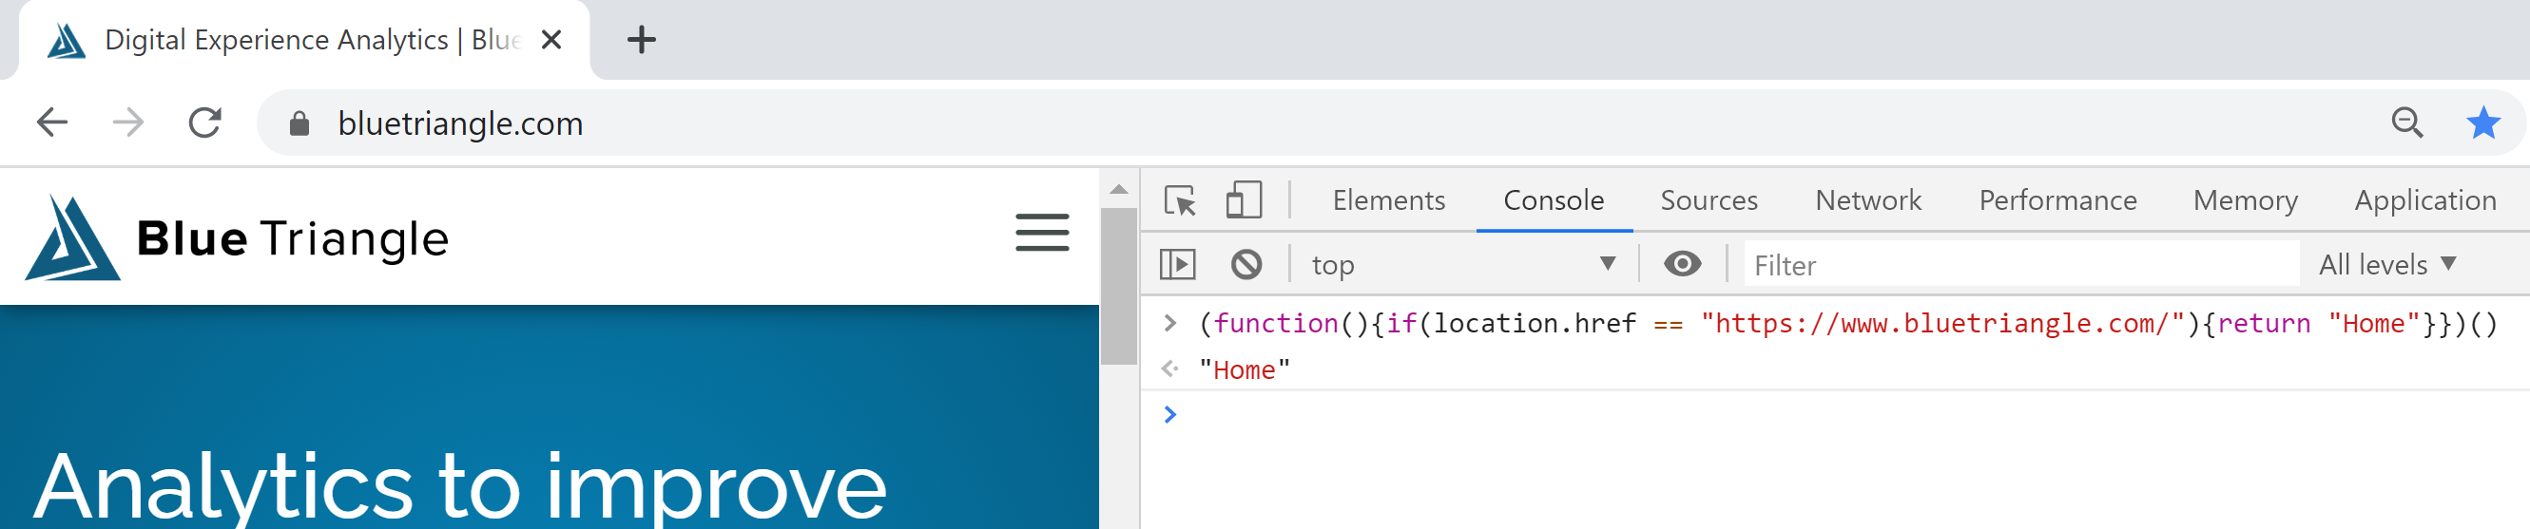Click the page scrollbar thumb
Viewport: 2530px width, 529px height.
[x=1119, y=286]
